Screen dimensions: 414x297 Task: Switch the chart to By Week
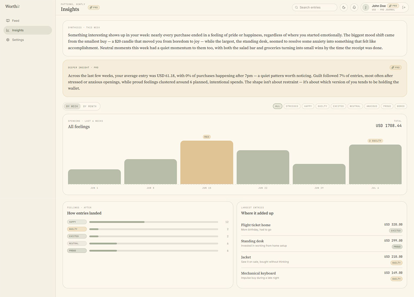click(72, 106)
